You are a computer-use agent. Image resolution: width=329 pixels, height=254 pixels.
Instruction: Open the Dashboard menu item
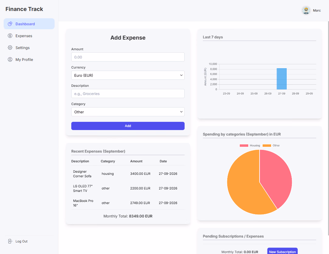coord(29,24)
